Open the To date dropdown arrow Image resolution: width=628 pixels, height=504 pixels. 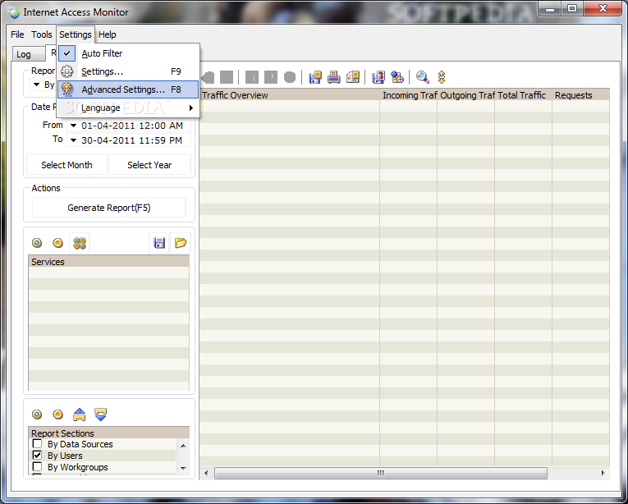pyautogui.click(x=73, y=140)
